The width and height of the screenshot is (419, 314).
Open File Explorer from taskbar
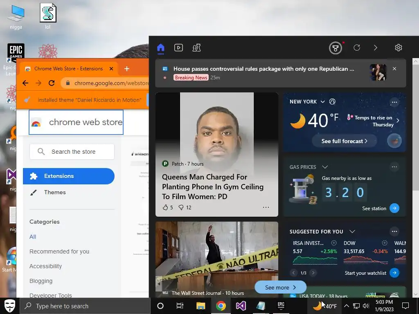pyautogui.click(x=200, y=306)
